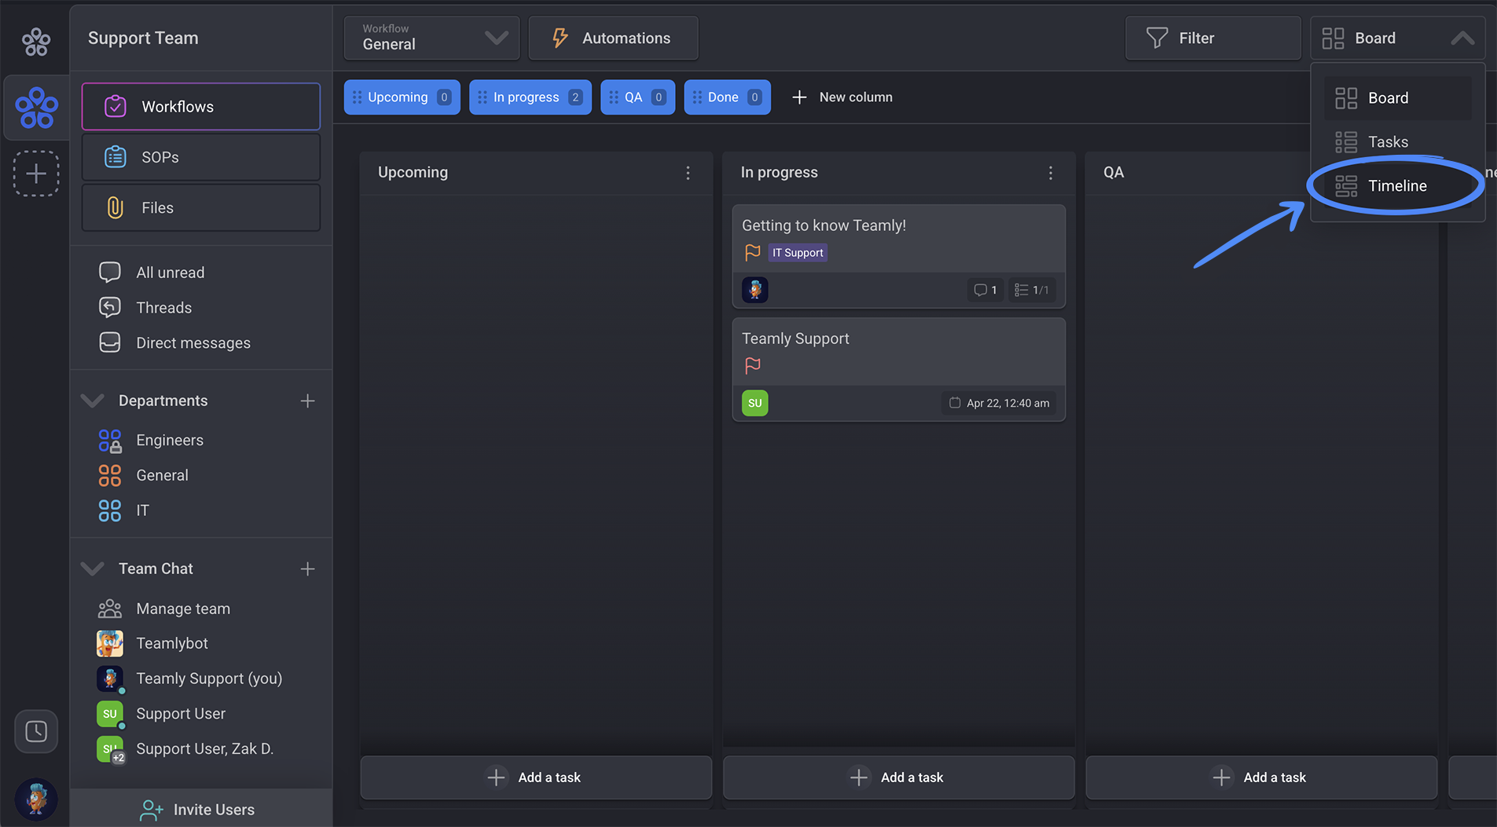The width and height of the screenshot is (1497, 827).
Task: Open Workflows in the sidebar
Action: pyautogui.click(x=201, y=107)
